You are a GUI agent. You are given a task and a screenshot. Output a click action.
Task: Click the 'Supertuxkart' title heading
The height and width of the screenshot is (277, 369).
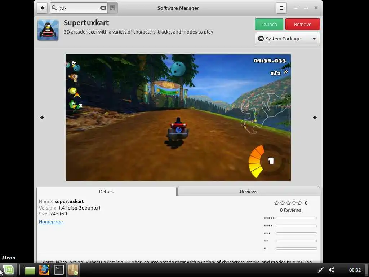[86, 23]
